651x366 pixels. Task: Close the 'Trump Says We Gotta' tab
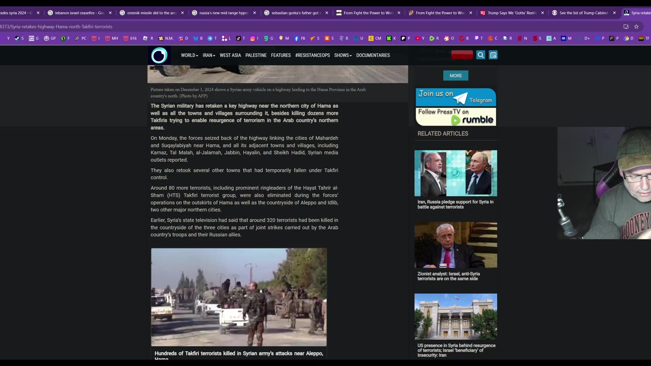[543, 13]
